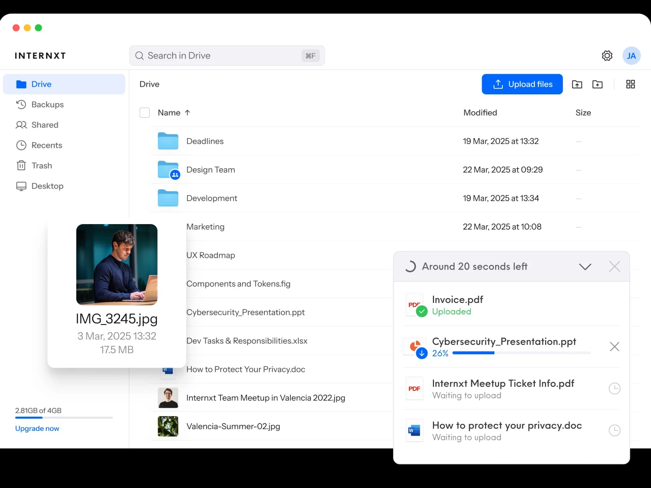The height and width of the screenshot is (488, 651).
Task: Open Backups in the sidebar
Action: (x=47, y=104)
